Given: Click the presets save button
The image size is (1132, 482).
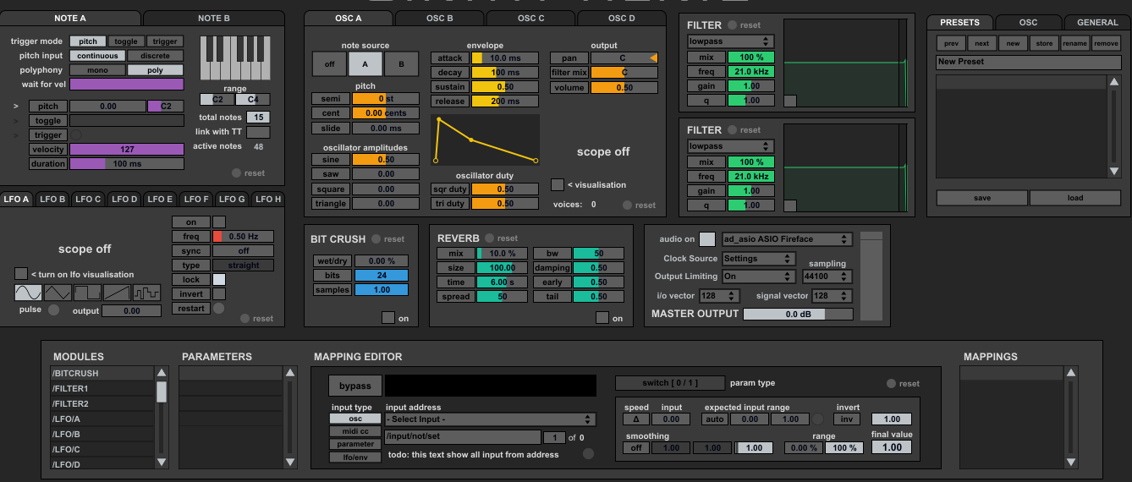Looking at the screenshot, I should (x=982, y=198).
